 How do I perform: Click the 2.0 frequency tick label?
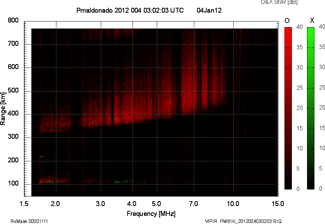click(x=55, y=204)
